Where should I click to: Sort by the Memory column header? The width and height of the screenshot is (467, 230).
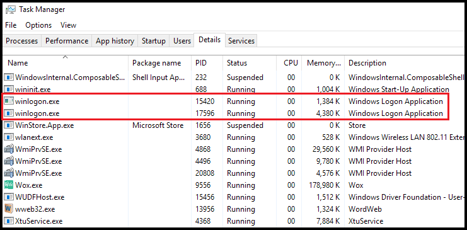click(x=323, y=63)
